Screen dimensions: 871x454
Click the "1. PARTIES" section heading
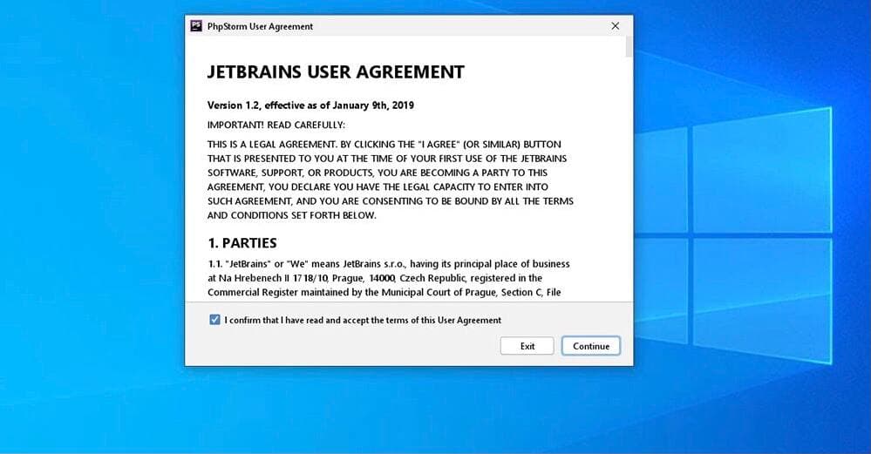pos(242,243)
